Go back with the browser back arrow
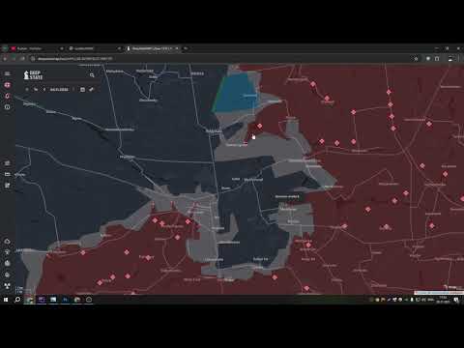This screenshot has height=348, width=464. click(5, 59)
